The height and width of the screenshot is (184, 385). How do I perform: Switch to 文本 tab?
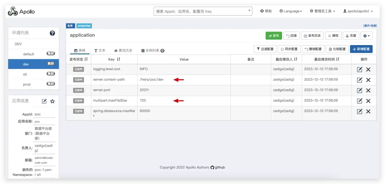100,50
